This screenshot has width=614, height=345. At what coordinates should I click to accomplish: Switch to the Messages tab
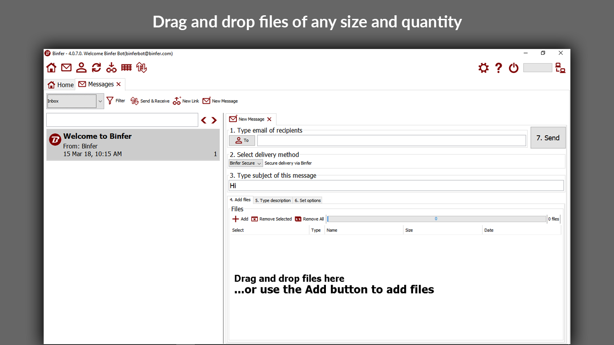pyautogui.click(x=100, y=84)
